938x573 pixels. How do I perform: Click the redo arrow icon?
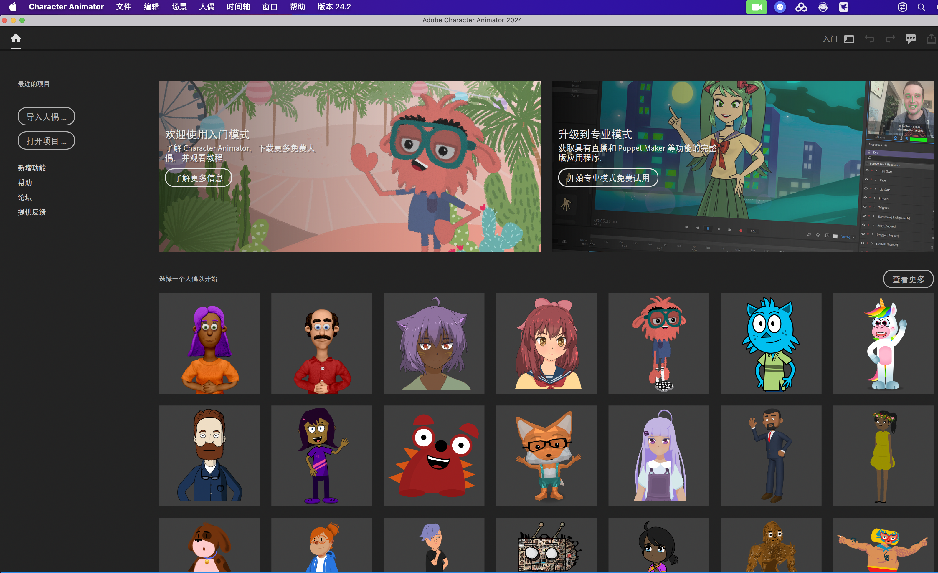890,39
